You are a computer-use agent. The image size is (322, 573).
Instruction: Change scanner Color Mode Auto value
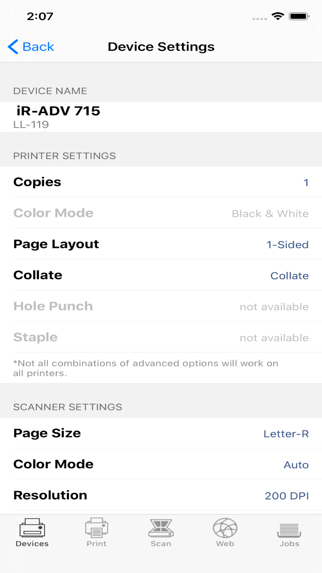coord(296,465)
